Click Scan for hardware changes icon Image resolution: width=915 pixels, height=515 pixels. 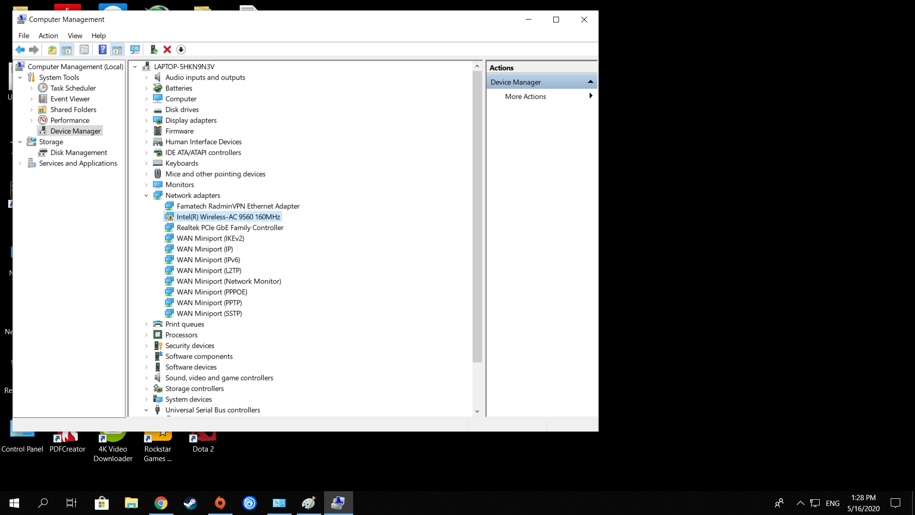click(x=135, y=50)
